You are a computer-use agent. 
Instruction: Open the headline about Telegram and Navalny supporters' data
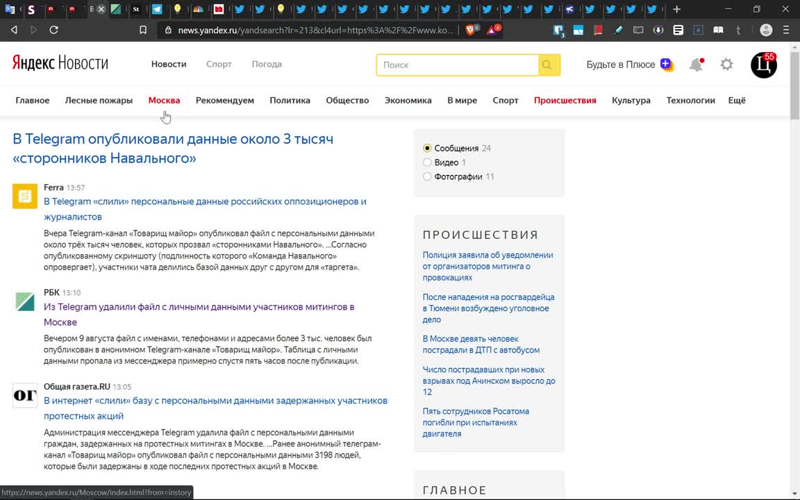point(173,149)
